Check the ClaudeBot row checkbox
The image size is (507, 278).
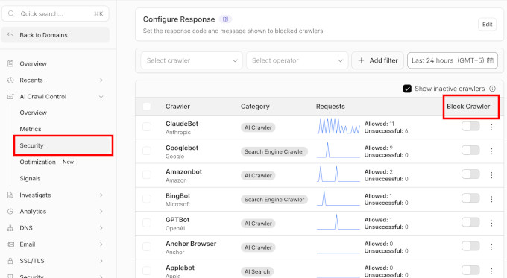(146, 127)
